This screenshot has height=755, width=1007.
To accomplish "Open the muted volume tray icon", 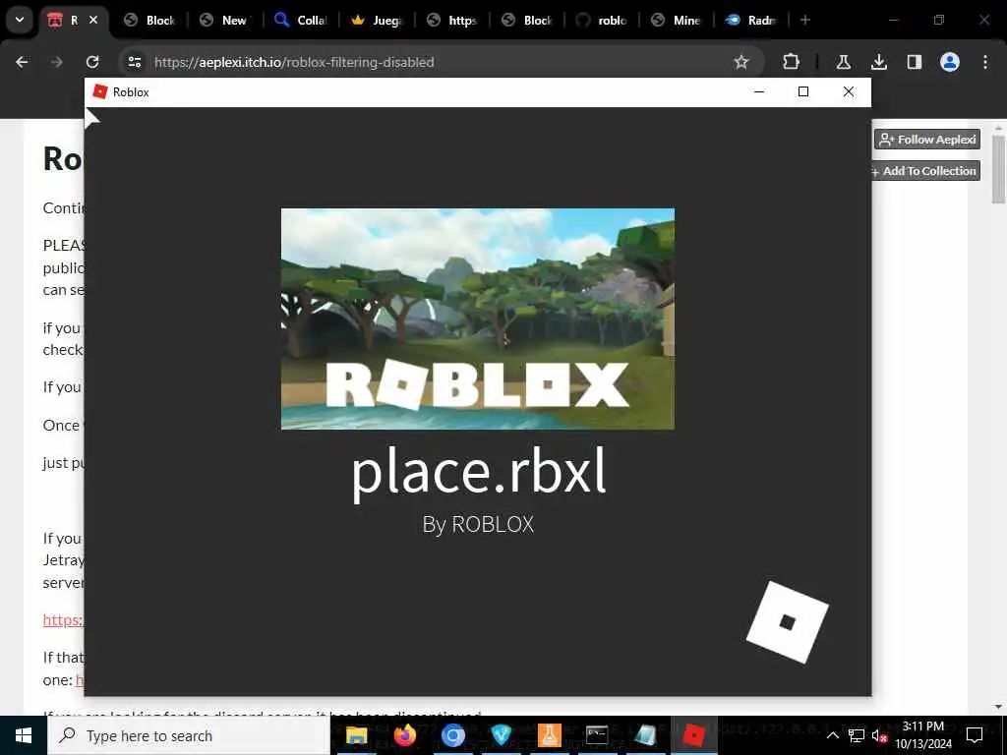I will point(879,735).
